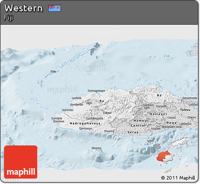Click the "© 2011 Maphill" copyright notice
The height and width of the screenshot is (184, 200).
(x=178, y=178)
